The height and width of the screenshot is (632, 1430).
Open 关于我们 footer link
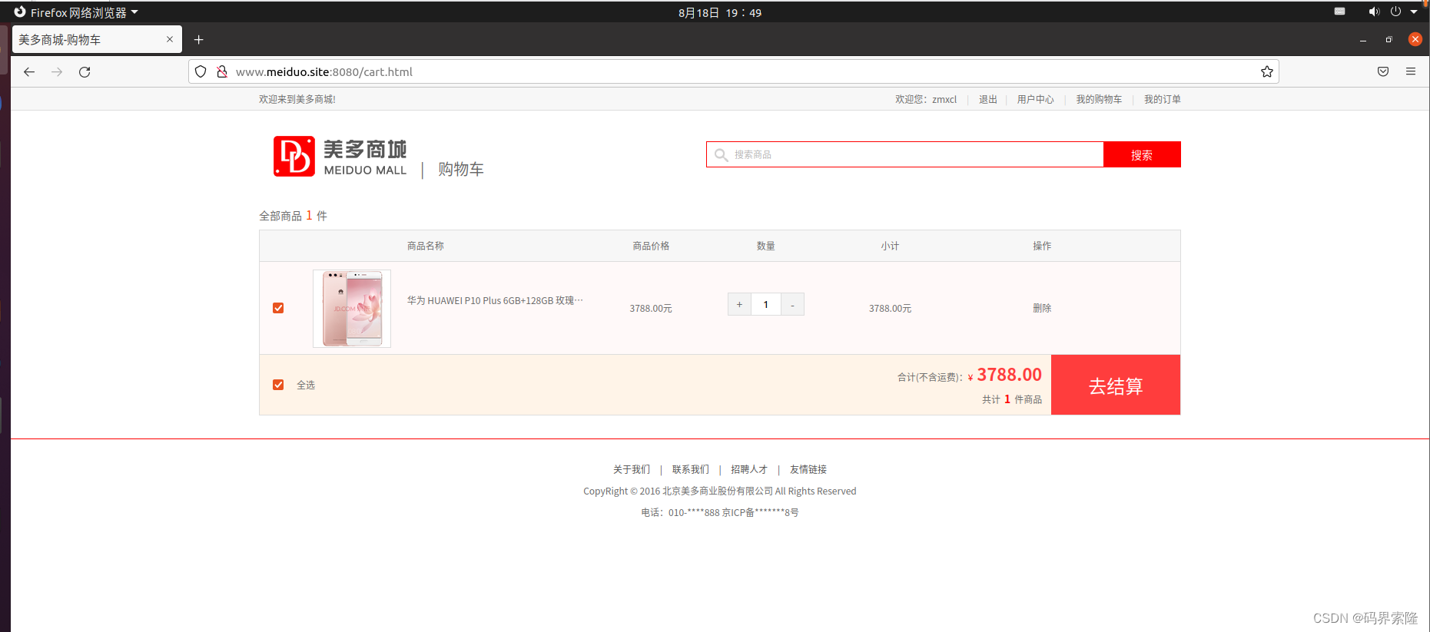[632, 469]
